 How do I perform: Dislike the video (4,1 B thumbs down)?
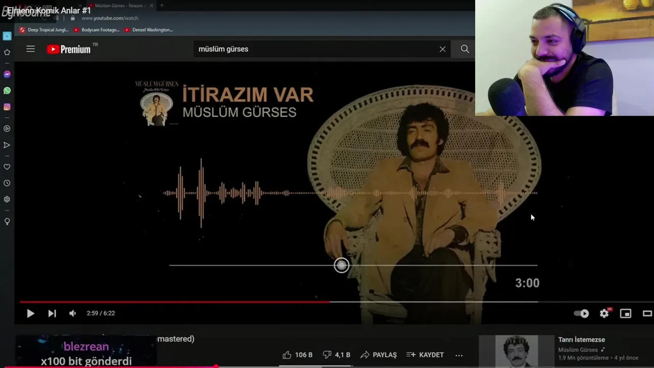[337, 355]
